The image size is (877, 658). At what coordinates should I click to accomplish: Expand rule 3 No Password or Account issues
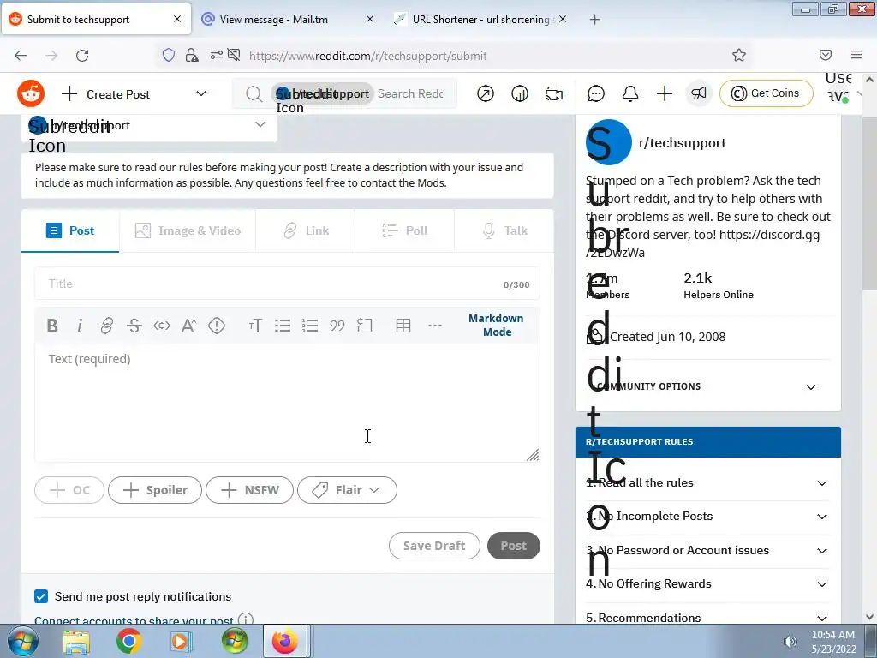pos(707,551)
